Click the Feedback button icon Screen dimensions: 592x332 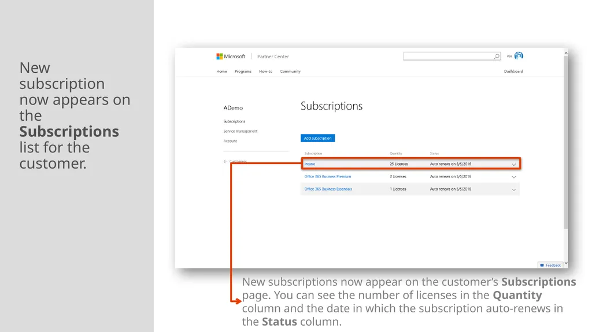(542, 265)
